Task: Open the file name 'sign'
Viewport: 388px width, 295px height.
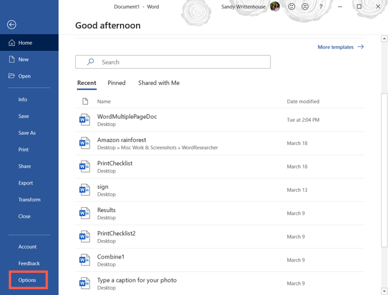Action: point(103,187)
